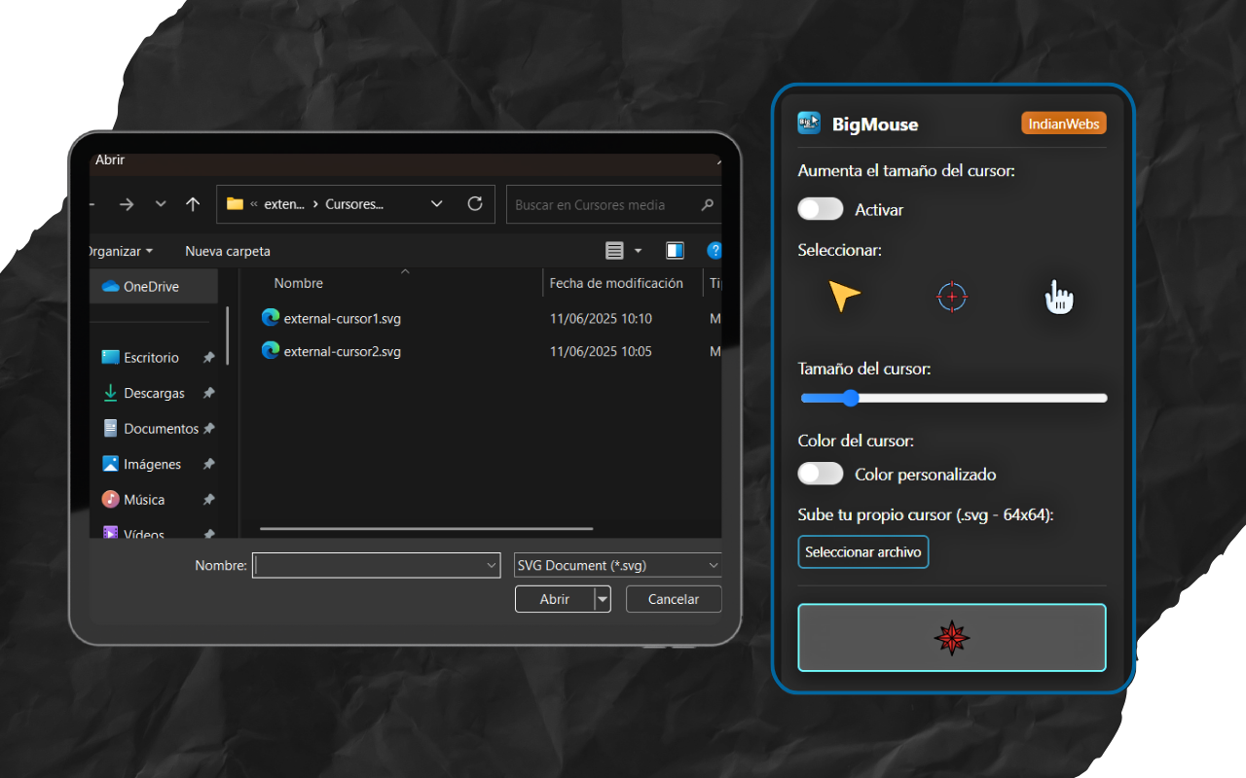
Task: Click the forward navigation arrow in Abrir dialog
Action: click(127, 204)
